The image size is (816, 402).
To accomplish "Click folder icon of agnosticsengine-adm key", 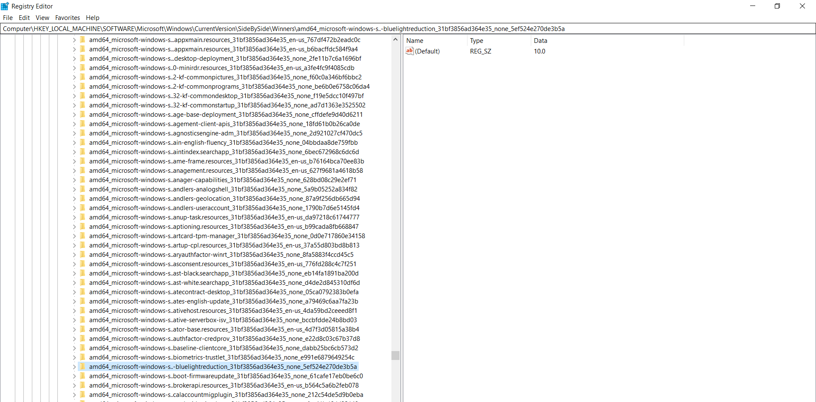I will click(x=82, y=133).
